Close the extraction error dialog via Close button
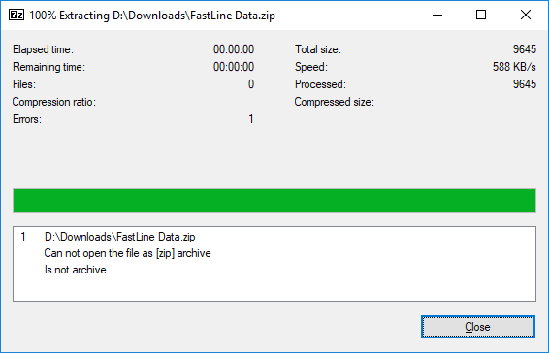 pos(478,327)
